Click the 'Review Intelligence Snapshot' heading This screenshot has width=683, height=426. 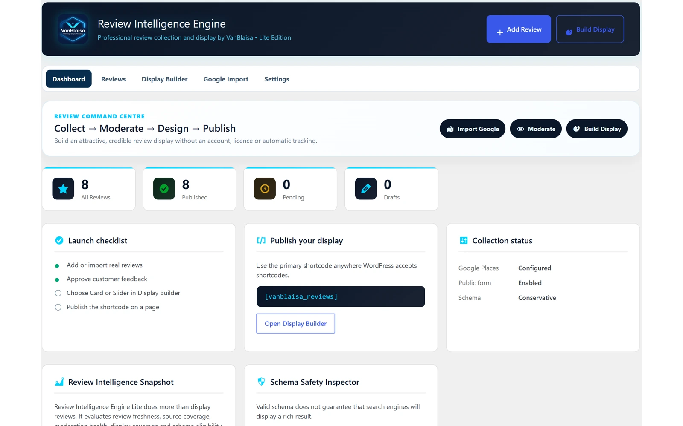(x=121, y=382)
